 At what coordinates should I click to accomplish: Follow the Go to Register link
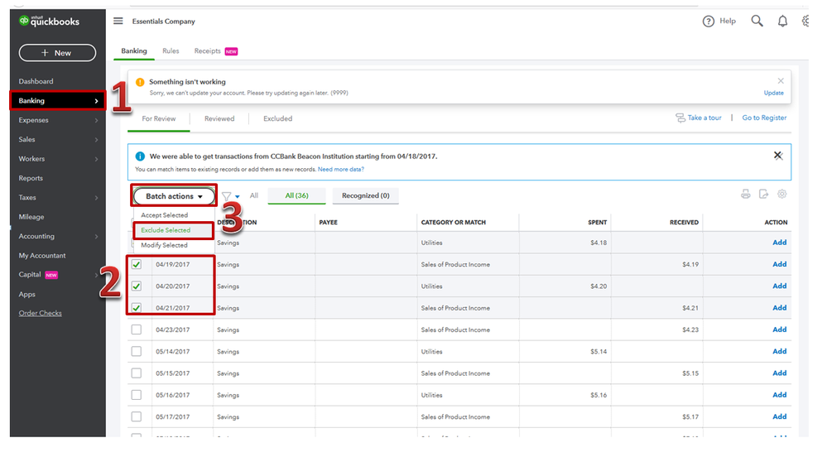(764, 118)
